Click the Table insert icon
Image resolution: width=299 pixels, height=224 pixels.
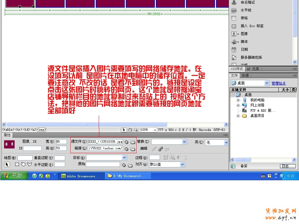pyautogui.click(x=234, y=18)
